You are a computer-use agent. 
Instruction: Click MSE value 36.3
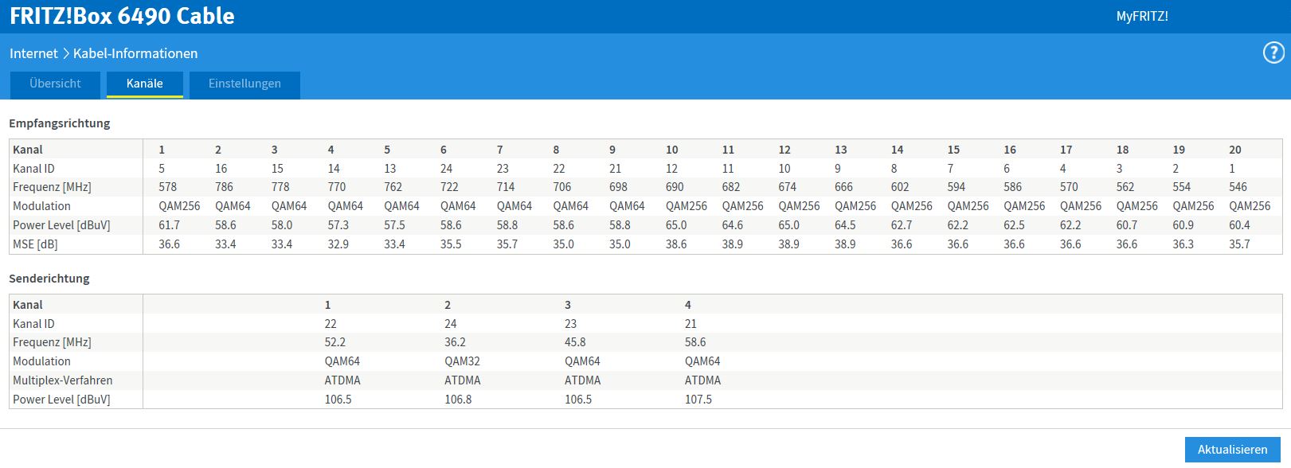(1183, 244)
